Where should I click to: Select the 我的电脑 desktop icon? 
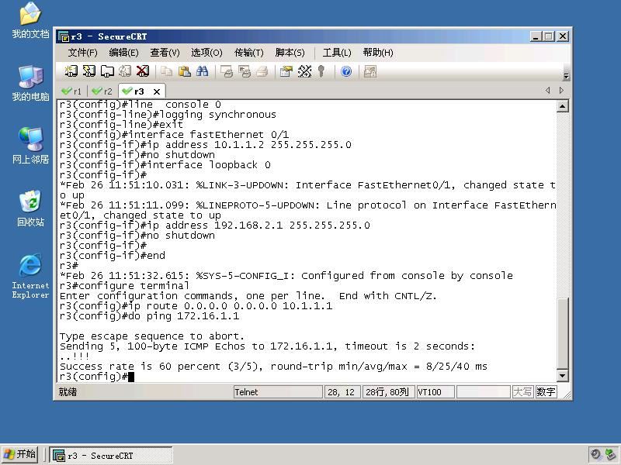tap(30, 83)
